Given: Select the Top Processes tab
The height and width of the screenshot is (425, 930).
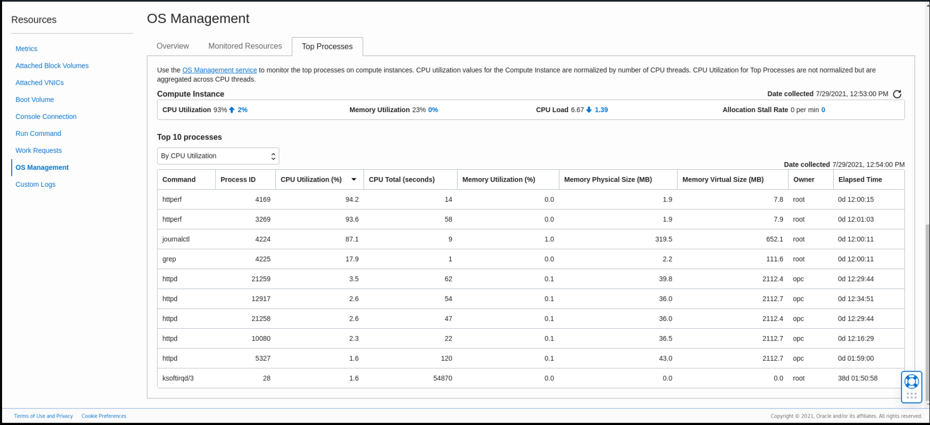Looking at the screenshot, I should pyautogui.click(x=327, y=46).
